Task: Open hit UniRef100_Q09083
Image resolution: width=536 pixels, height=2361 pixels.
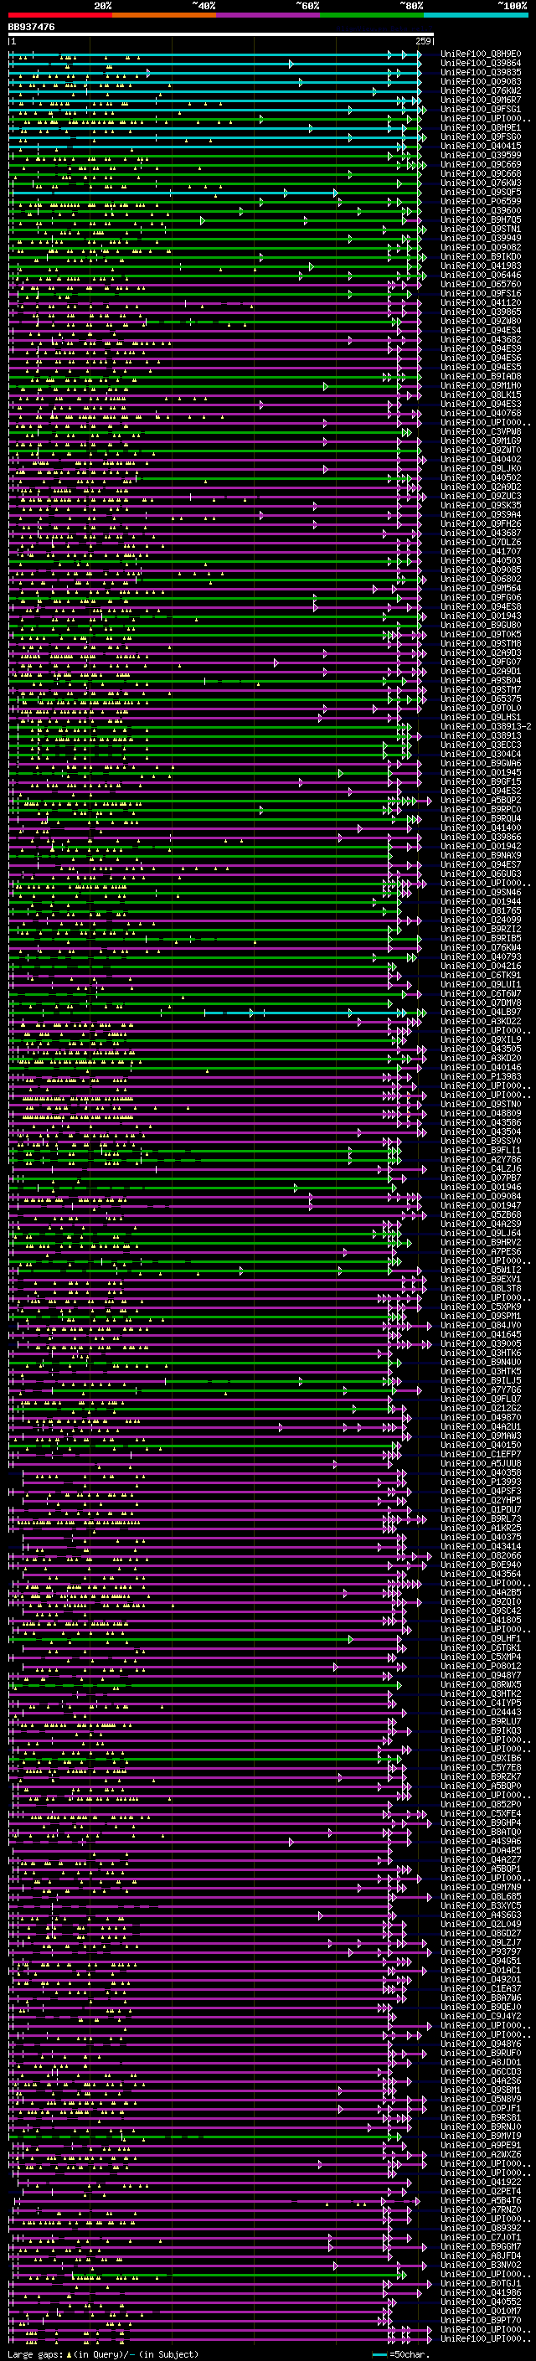Action: click(x=481, y=81)
